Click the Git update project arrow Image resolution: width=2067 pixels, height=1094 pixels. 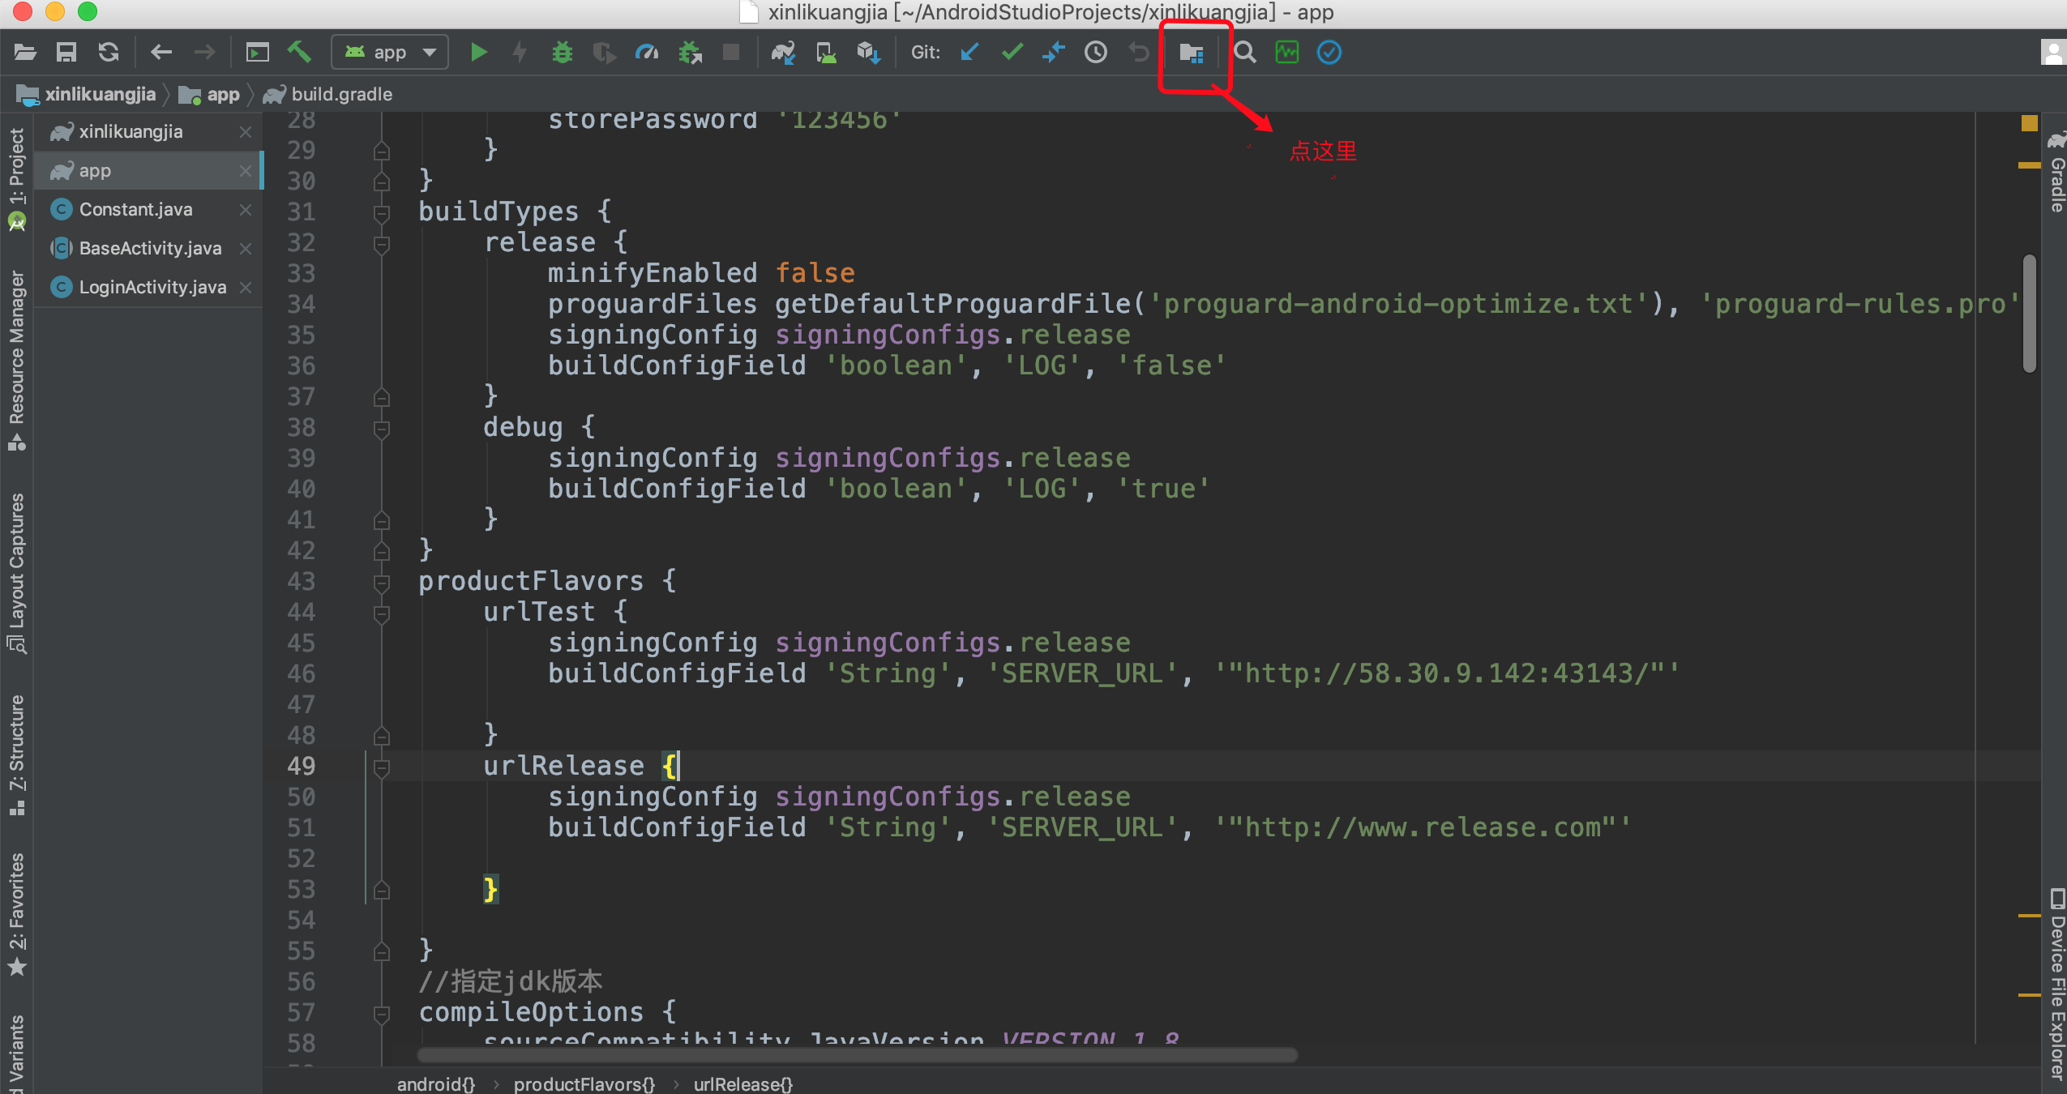969,53
